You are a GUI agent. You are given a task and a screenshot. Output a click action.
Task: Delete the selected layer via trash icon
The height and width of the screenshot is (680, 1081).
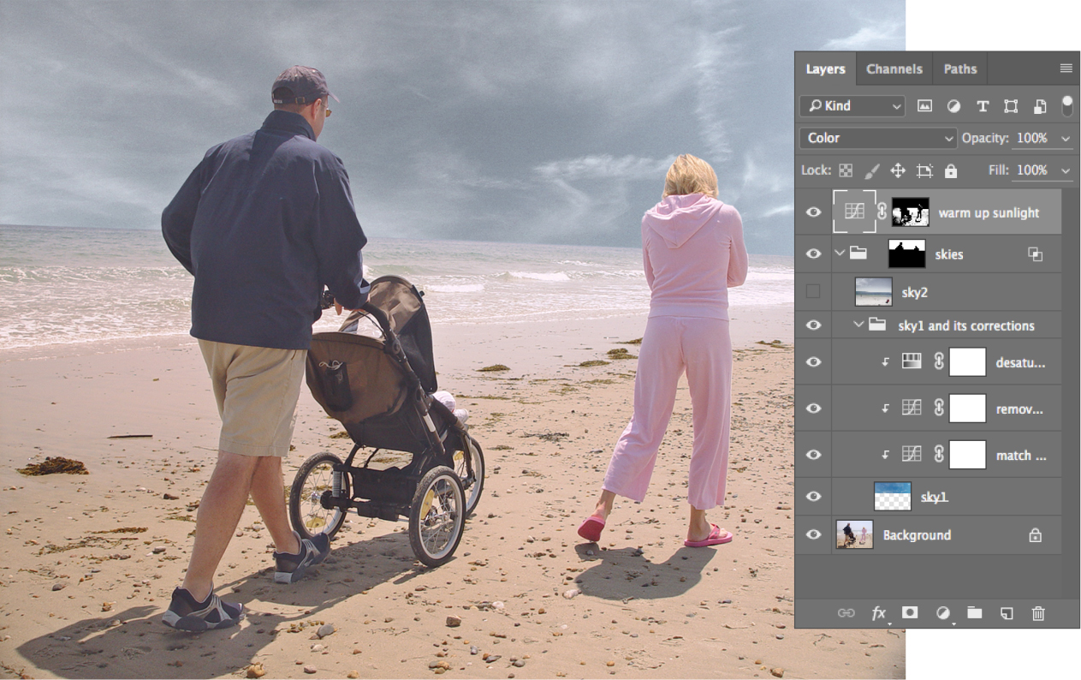pyautogui.click(x=1037, y=613)
